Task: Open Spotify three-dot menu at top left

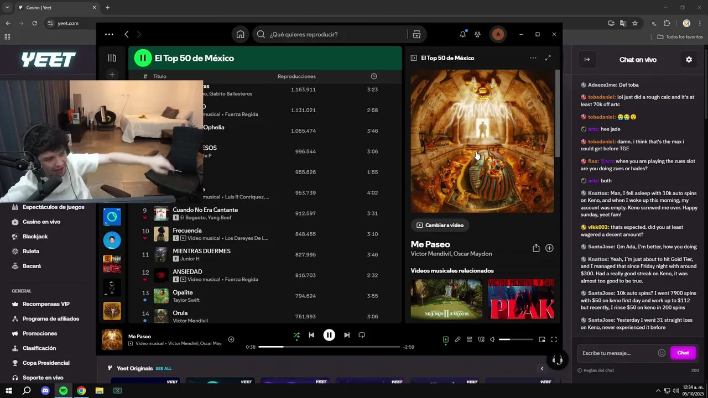Action: (109, 34)
